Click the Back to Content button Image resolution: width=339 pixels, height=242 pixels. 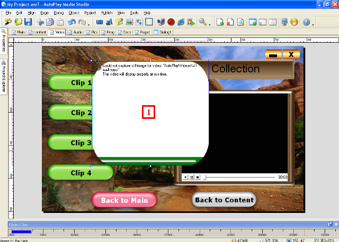[x=224, y=200]
